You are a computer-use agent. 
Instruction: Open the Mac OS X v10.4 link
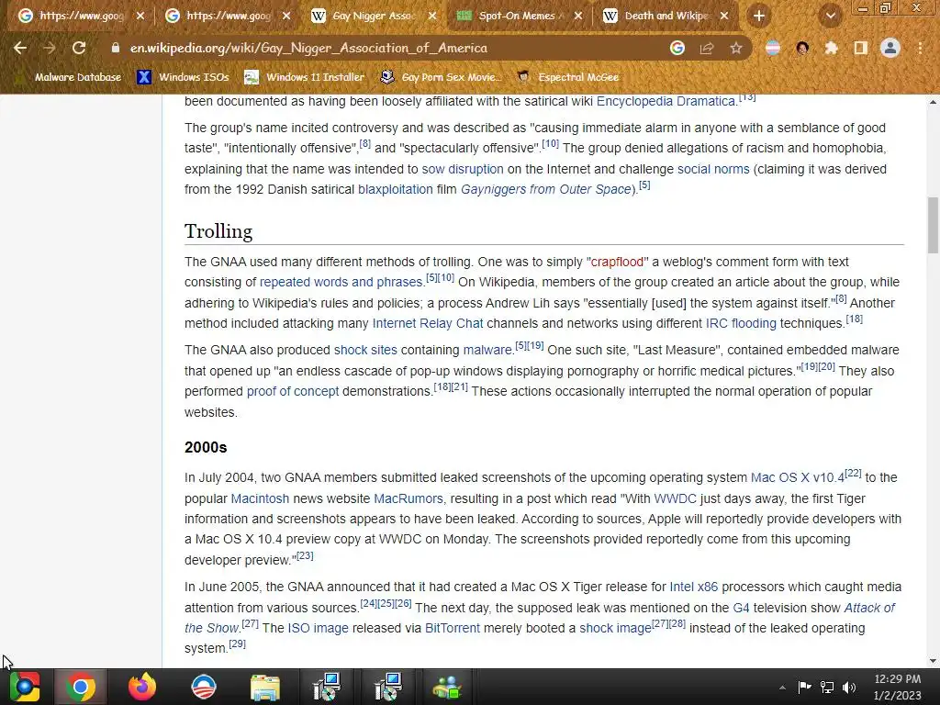[798, 477]
